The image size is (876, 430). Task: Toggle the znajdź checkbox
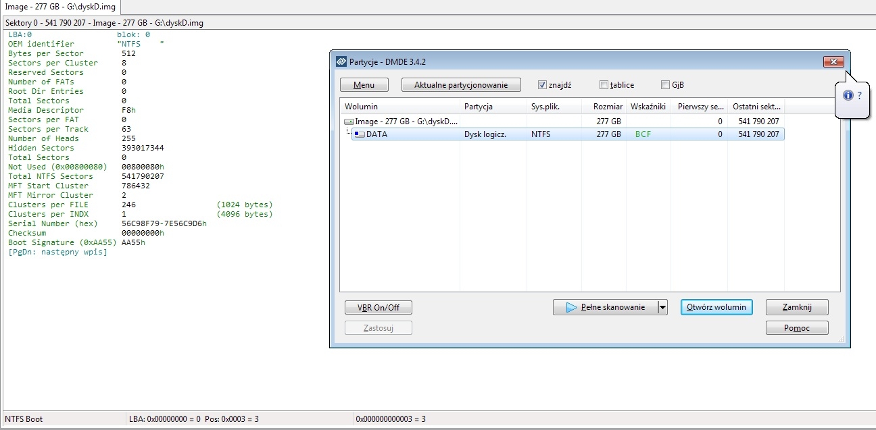(x=542, y=85)
